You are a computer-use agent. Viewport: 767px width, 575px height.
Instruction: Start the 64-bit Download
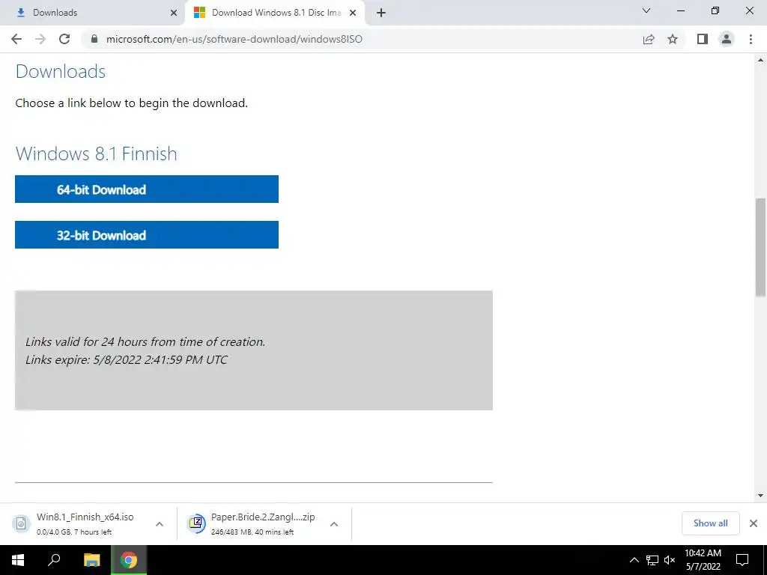click(147, 189)
